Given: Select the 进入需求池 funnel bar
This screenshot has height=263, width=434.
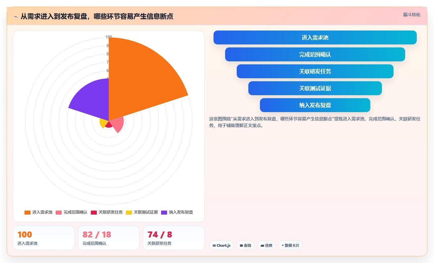Looking at the screenshot, I should [x=315, y=37].
